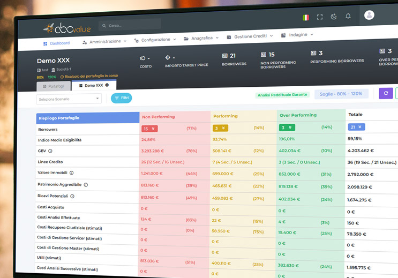
Task: Go to the Dashboard menu item
Action: pos(57,43)
